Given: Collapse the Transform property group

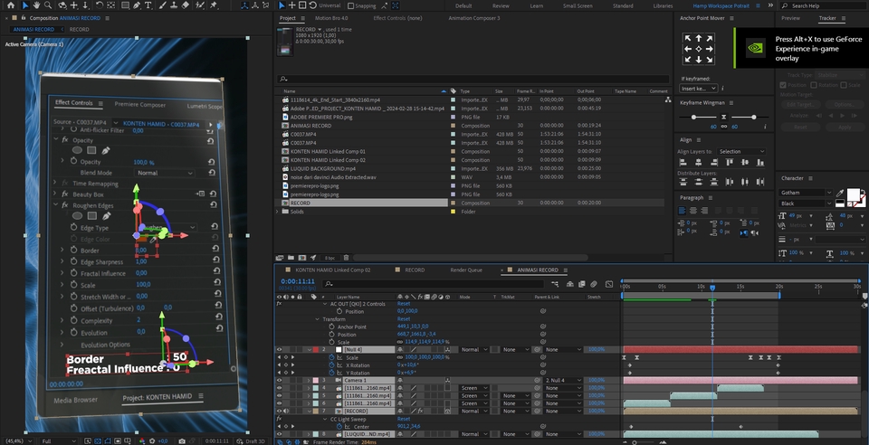Looking at the screenshot, I should 318,319.
